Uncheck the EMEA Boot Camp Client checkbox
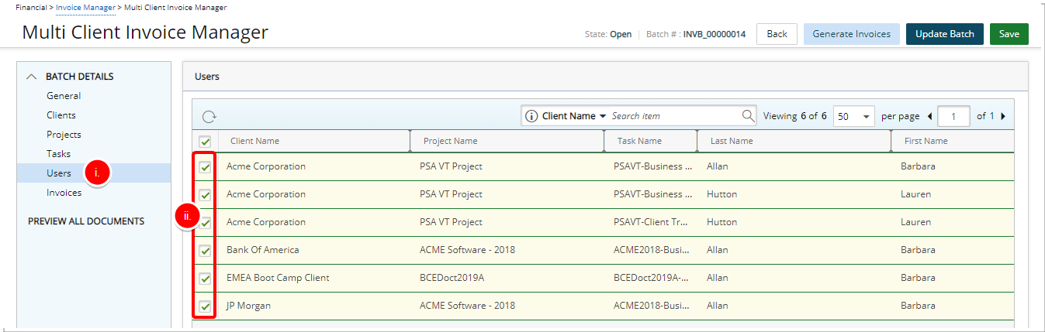1045x332 pixels. pyautogui.click(x=206, y=279)
